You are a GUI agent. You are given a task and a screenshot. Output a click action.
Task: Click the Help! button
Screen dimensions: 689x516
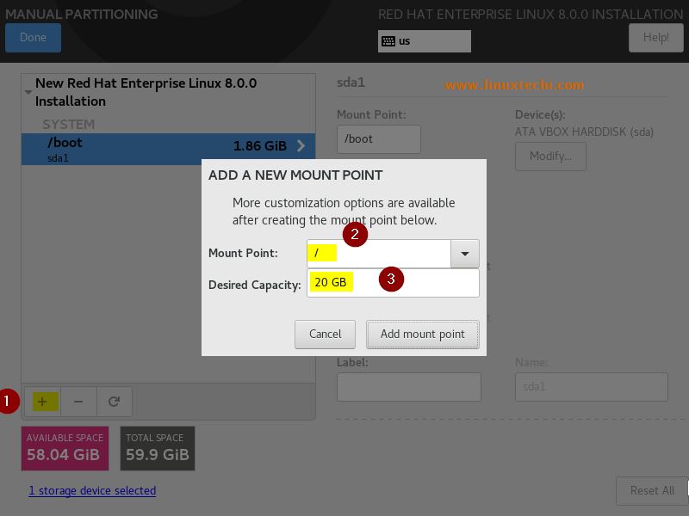(x=655, y=37)
